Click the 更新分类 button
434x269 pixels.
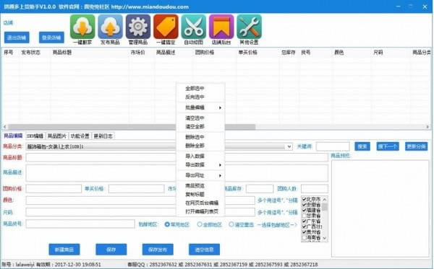click(417, 146)
